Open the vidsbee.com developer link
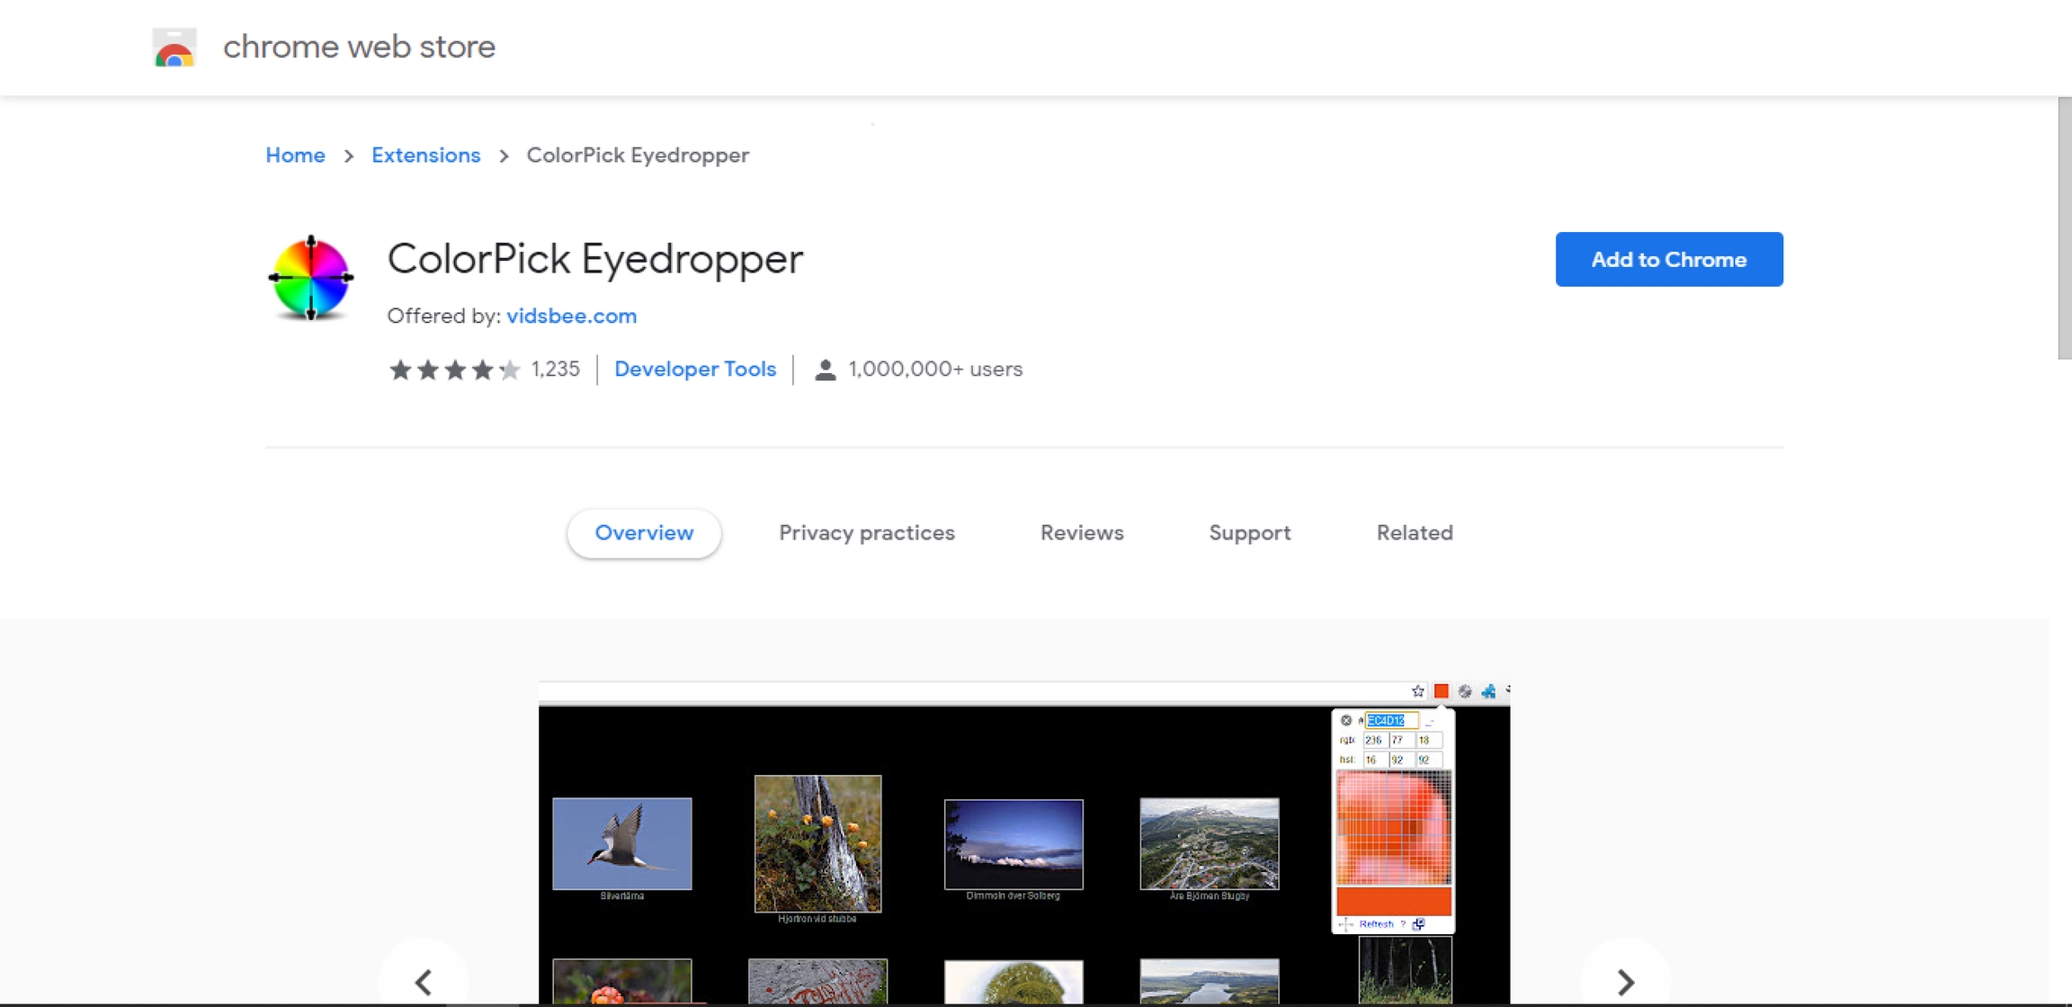The width and height of the screenshot is (2072, 1007). pyautogui.click(x=571, y=316)
